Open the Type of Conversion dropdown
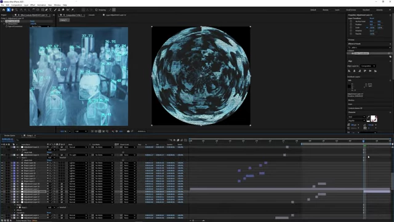This screenshot has height=222, width=394. (x=39, y=26)
